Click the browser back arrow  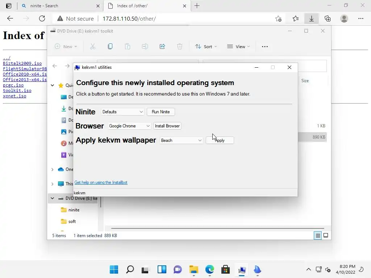click(x=10, y=18)
